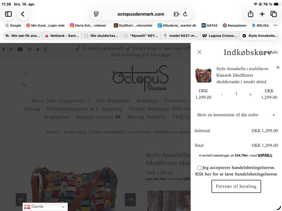The width and height of the screenshot is (282, 211).
Task: Switch to Mywalit NEY tab
Action: point(141,36)
